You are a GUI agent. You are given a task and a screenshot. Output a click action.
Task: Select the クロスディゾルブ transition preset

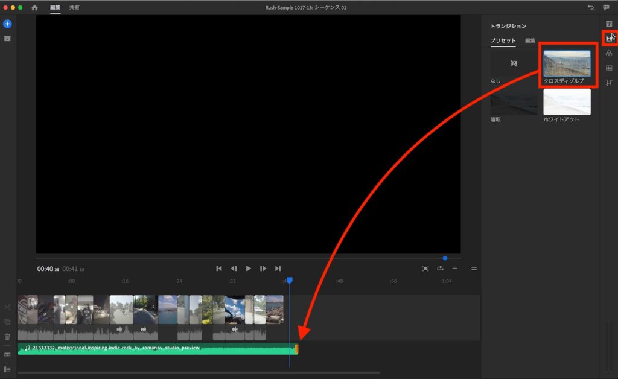(567, 64)
